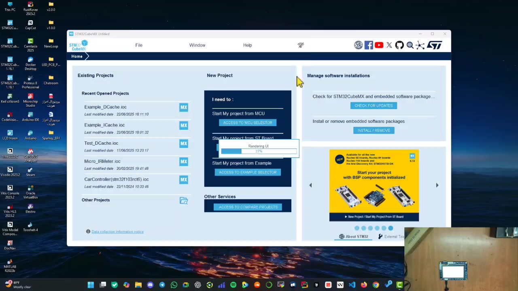Open the Help menu
Viewport: 518px width, 291px height.
pyautogui.click(x=248, y=45)
